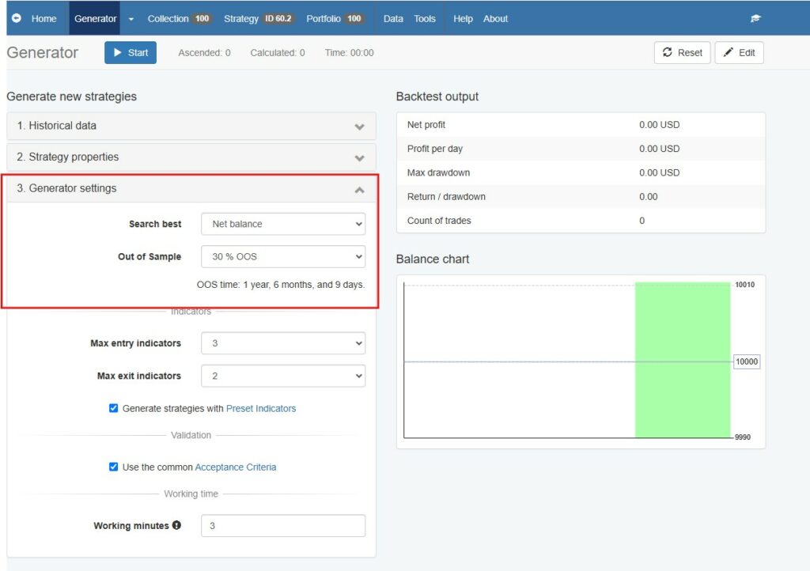Expand Historical data chevron icon

click(359, 127)
